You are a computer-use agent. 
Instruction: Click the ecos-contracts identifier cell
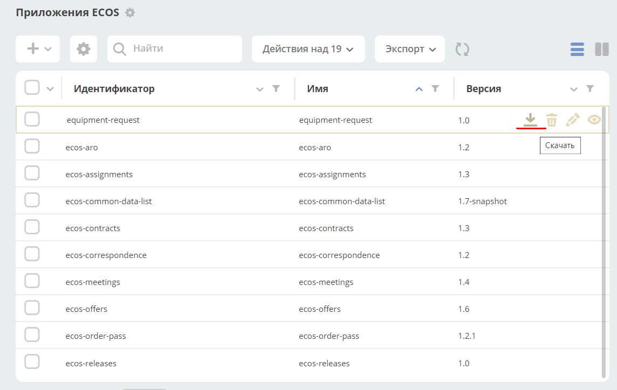(x=93, y=228)
